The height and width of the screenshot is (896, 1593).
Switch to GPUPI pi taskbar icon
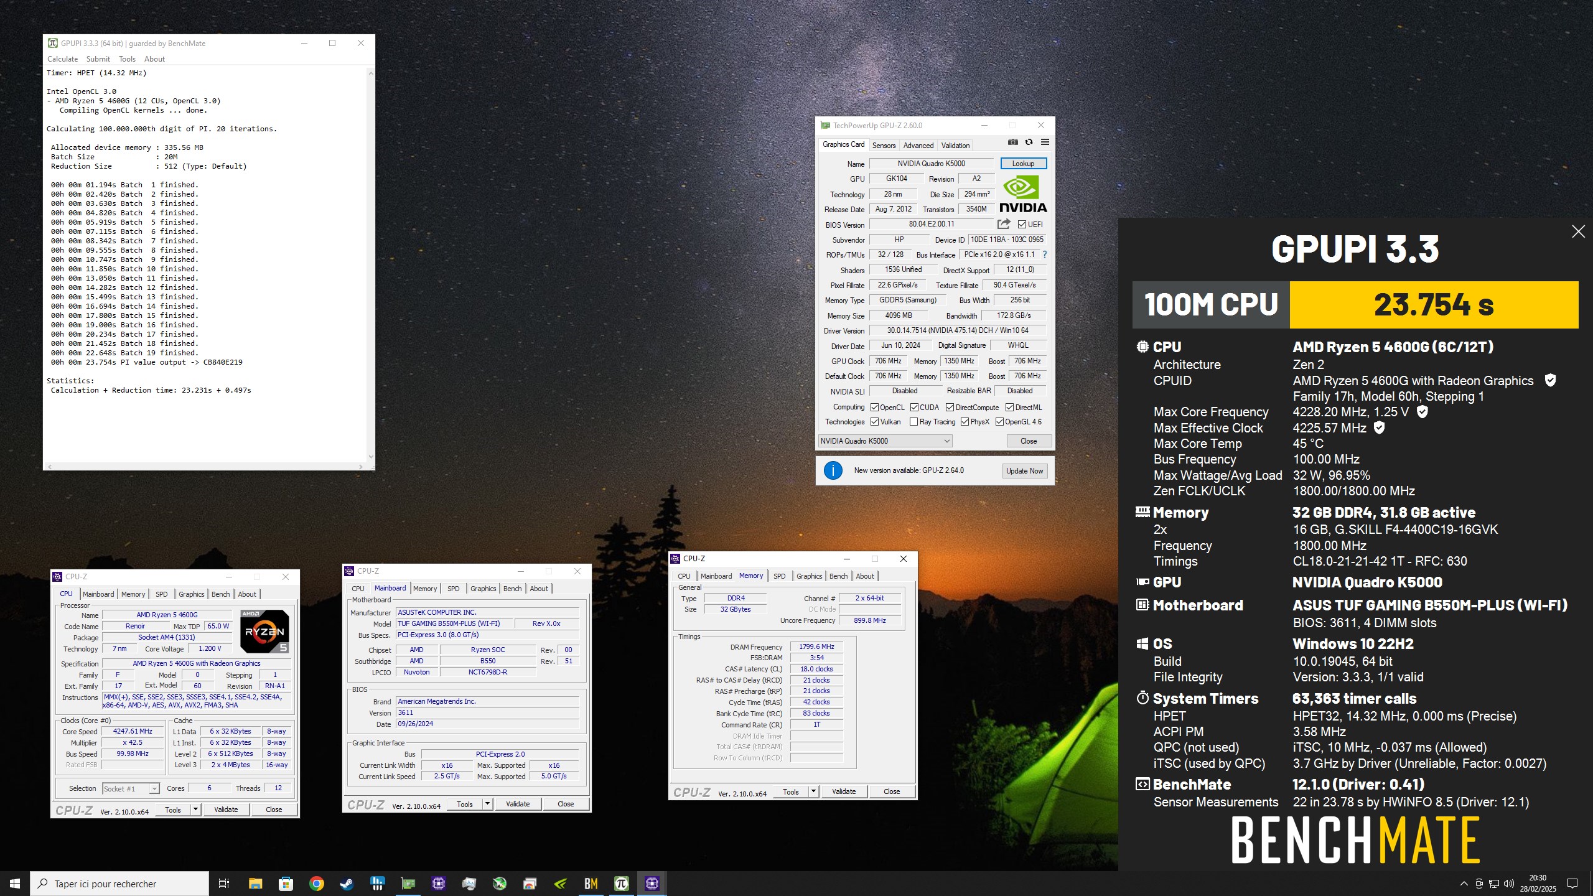point(622,884)
